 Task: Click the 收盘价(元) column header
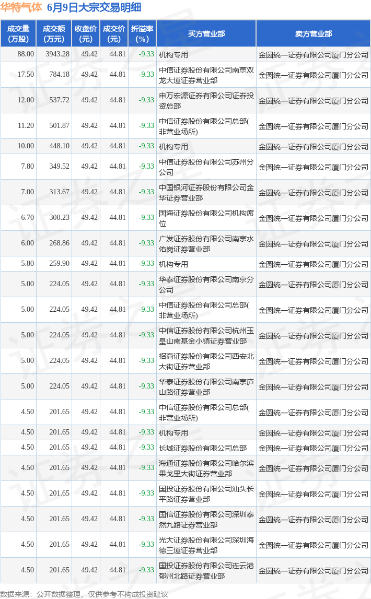coord(86,33)
